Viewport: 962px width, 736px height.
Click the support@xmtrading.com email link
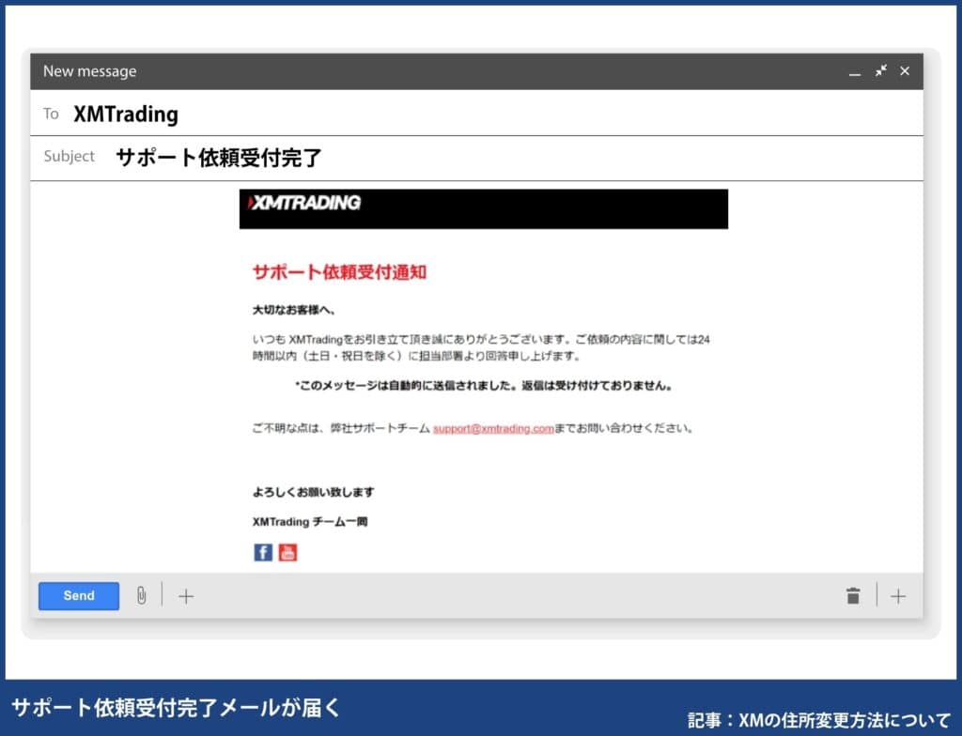pyautogui.click(x=493, y=428)
